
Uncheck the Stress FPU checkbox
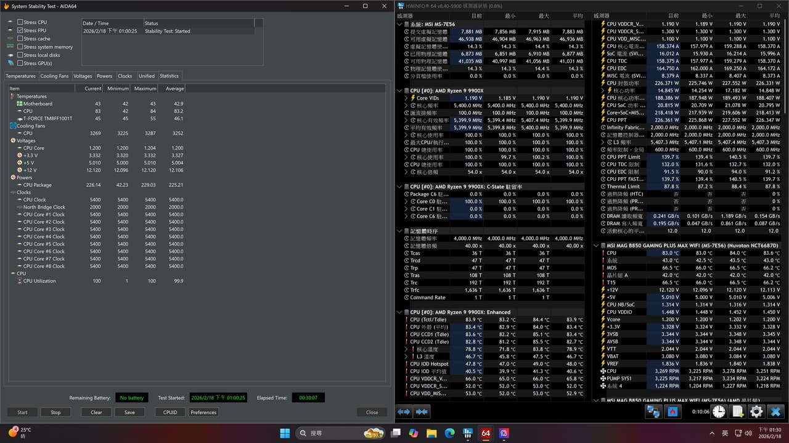tap(20, 30)
